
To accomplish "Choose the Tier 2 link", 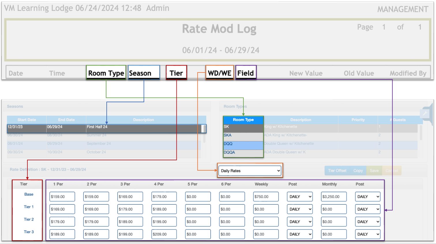I will tap(29, 219).
